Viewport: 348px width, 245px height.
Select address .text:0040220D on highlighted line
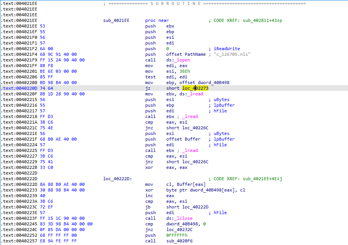coord(19,88)
